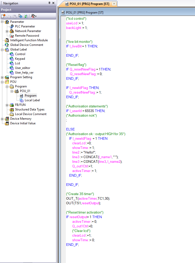
Task: Click the 'OUT(TS1,resetOutput);' line
Action: coord(83,203)
